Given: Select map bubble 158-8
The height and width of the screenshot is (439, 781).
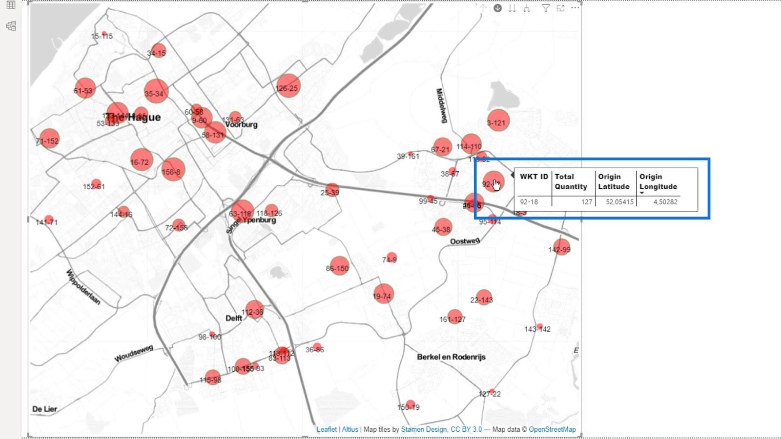Looking at the screenshot, I should pyautogui.click(x=173, y=169).
